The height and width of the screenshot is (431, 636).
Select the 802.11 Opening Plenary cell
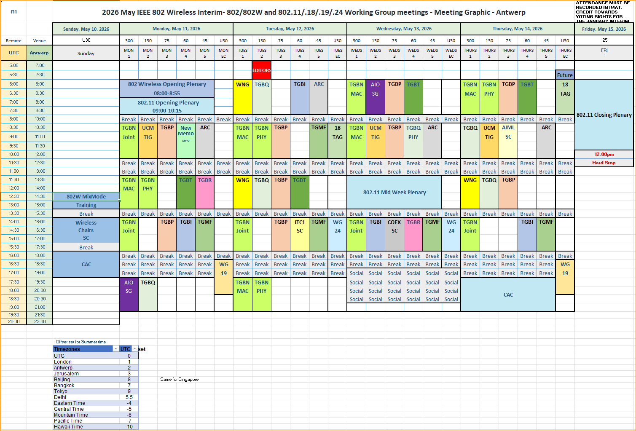pos(167,106)
